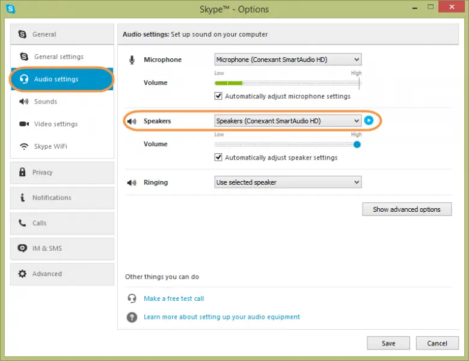Click the gear icon beside Advanced
The height and width of the screenshot is (361, 469).
pyautogui.click(x=22, y=274)
